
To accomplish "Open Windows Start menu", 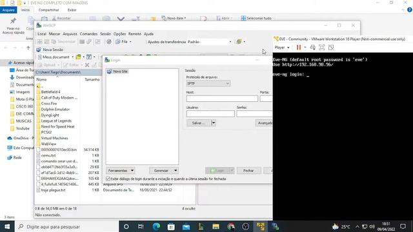I will (x=7, y=226).
